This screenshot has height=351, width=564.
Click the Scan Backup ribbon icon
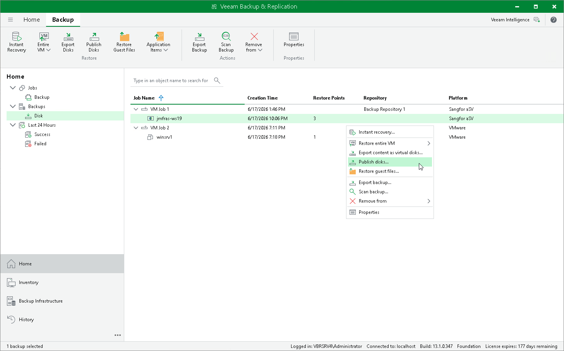[x=226, y=42]
